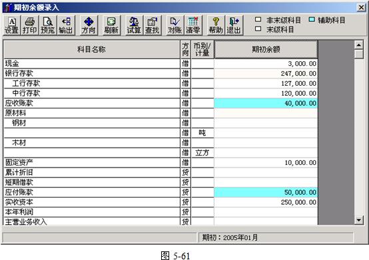Open the 设置 settings toolbar icon

tap(12, 25)
